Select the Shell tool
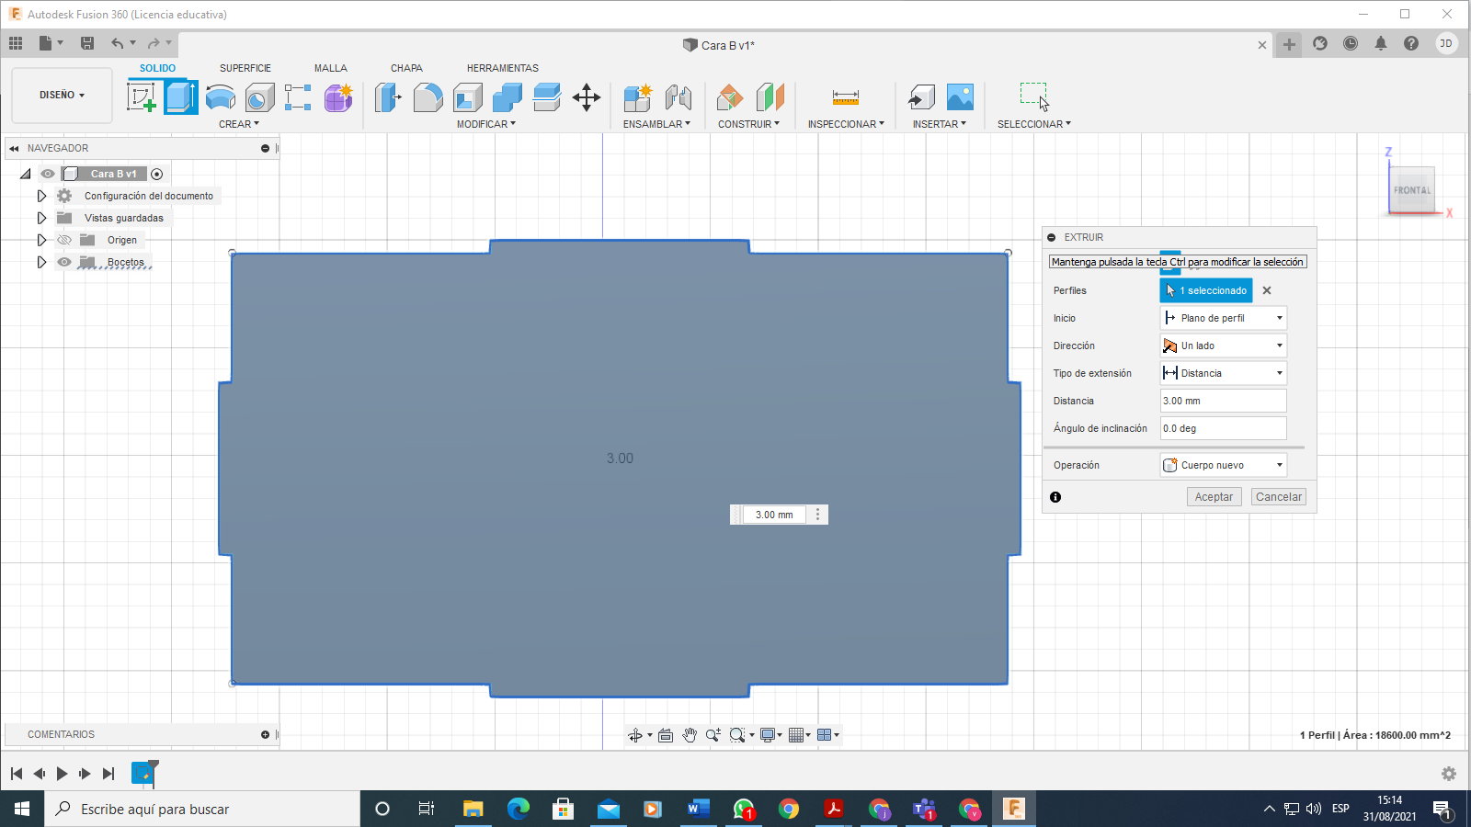 click(468, 96)
